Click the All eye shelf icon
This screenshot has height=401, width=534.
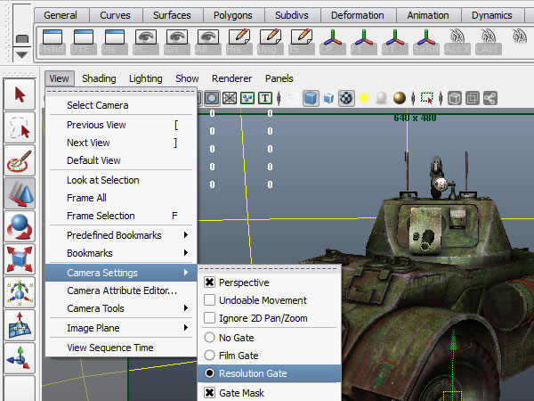tap(208, 42)
